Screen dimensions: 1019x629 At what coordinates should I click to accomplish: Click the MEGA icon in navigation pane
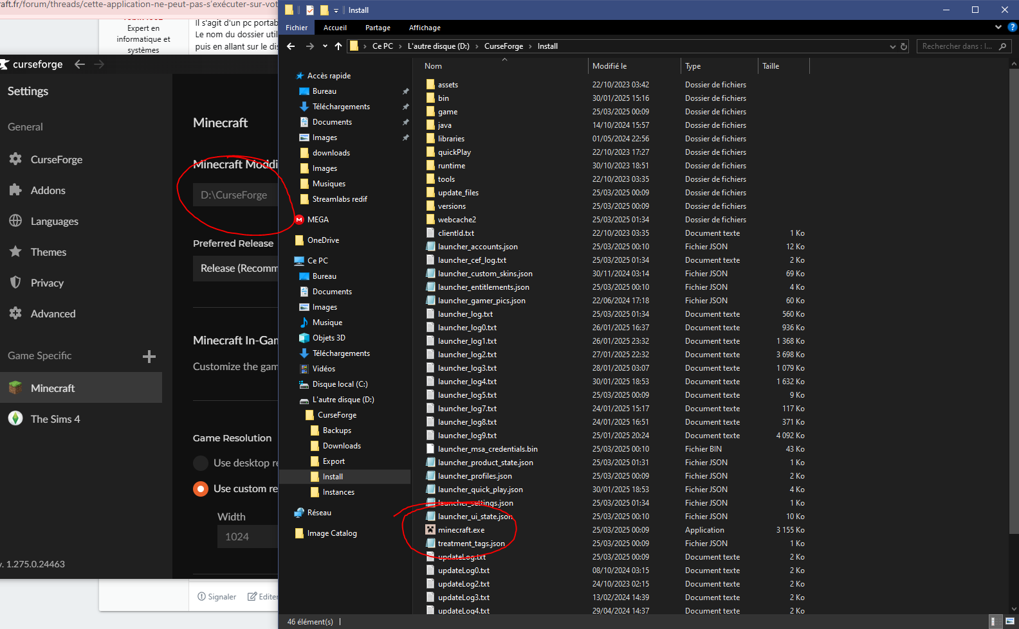pos(299,220)
